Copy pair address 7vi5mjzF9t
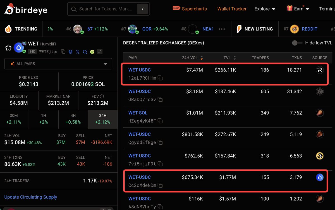Image resolution: width=335 pixels, height=210 pixels. point(160,164)
